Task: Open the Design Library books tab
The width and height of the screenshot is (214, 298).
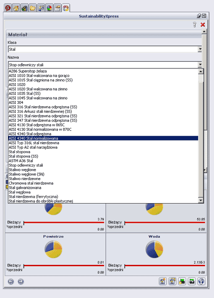Action: point(24,8)
